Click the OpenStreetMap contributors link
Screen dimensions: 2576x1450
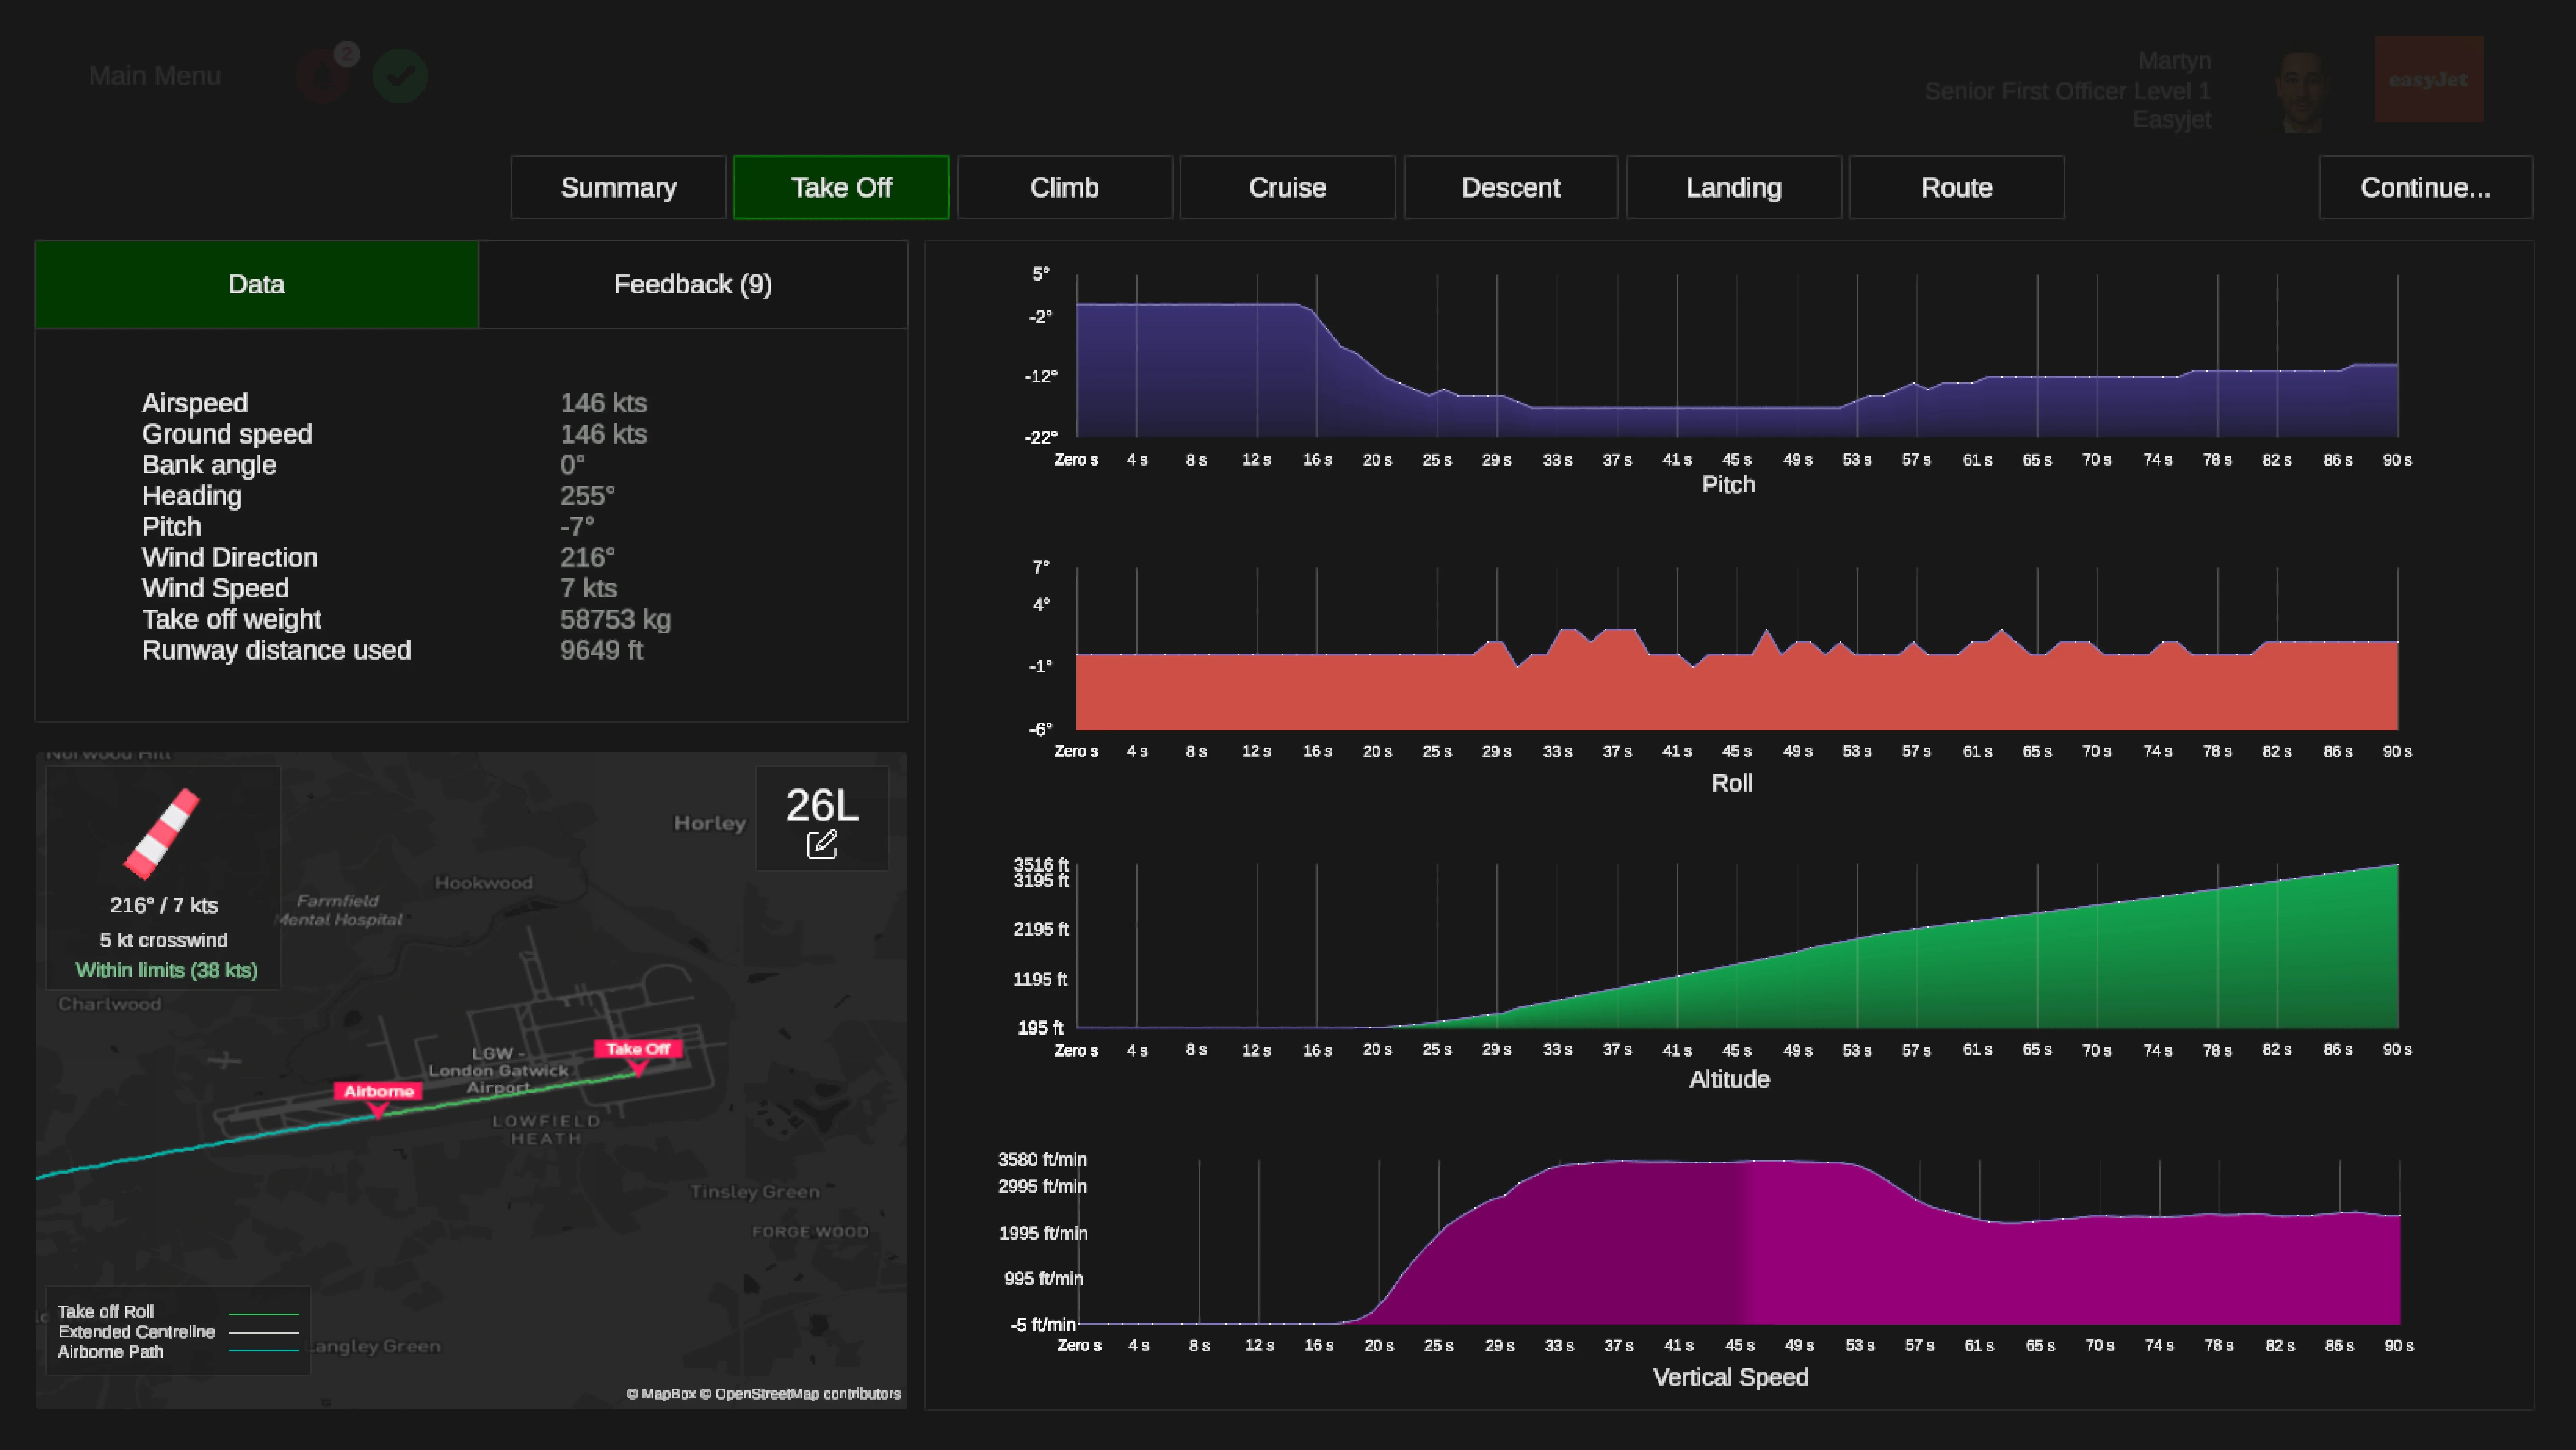807,1394
